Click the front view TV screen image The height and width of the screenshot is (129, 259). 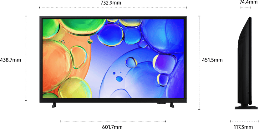click(113, 58)
